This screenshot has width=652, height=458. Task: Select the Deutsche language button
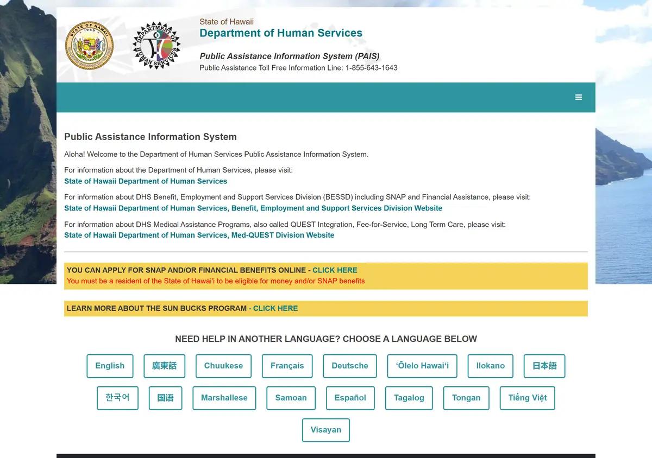click(350, 366)
